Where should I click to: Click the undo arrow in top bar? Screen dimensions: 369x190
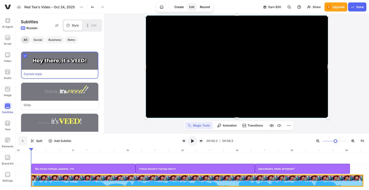pyautogui.click(x=93, y=7)
